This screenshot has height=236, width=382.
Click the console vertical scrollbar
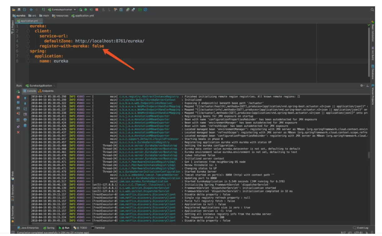point(369,155)
